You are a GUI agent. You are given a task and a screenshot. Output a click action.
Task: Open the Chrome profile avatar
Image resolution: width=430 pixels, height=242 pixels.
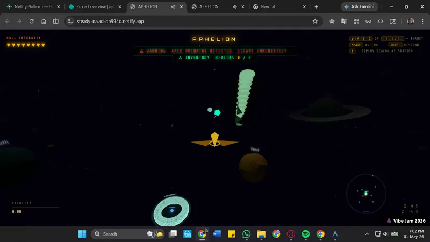pos(410,21)
